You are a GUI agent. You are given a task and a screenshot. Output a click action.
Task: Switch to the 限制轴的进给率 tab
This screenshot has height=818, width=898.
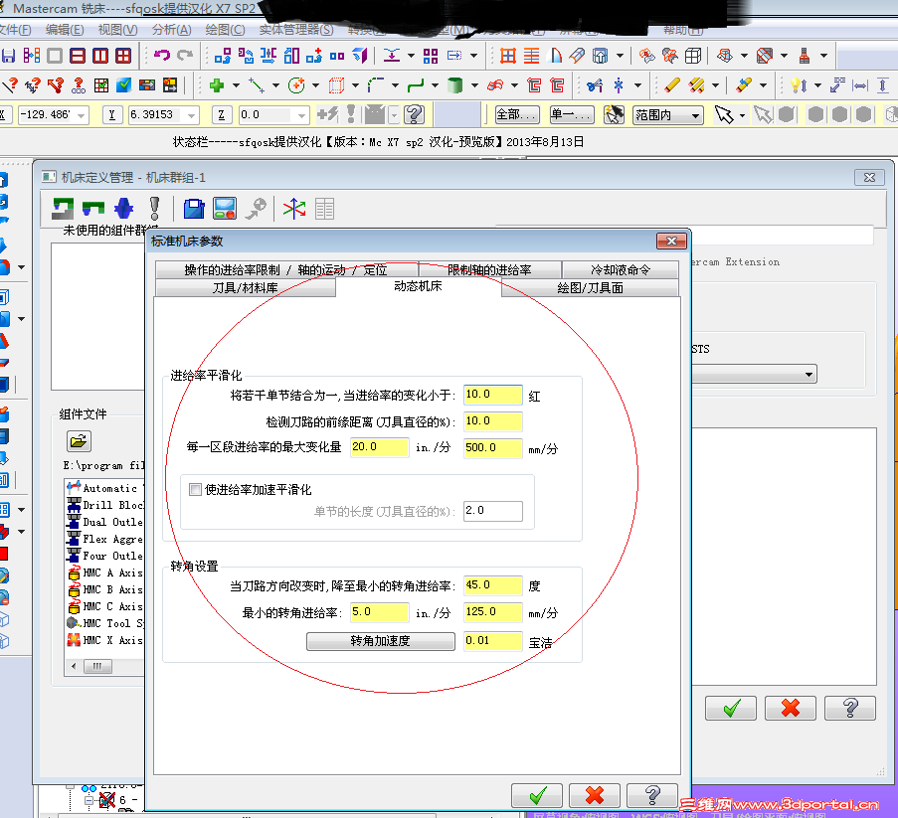(x=489, y=269)
